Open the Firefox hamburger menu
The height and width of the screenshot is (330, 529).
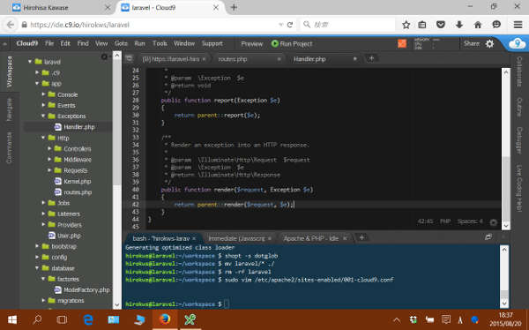click(x=518, y=25)
